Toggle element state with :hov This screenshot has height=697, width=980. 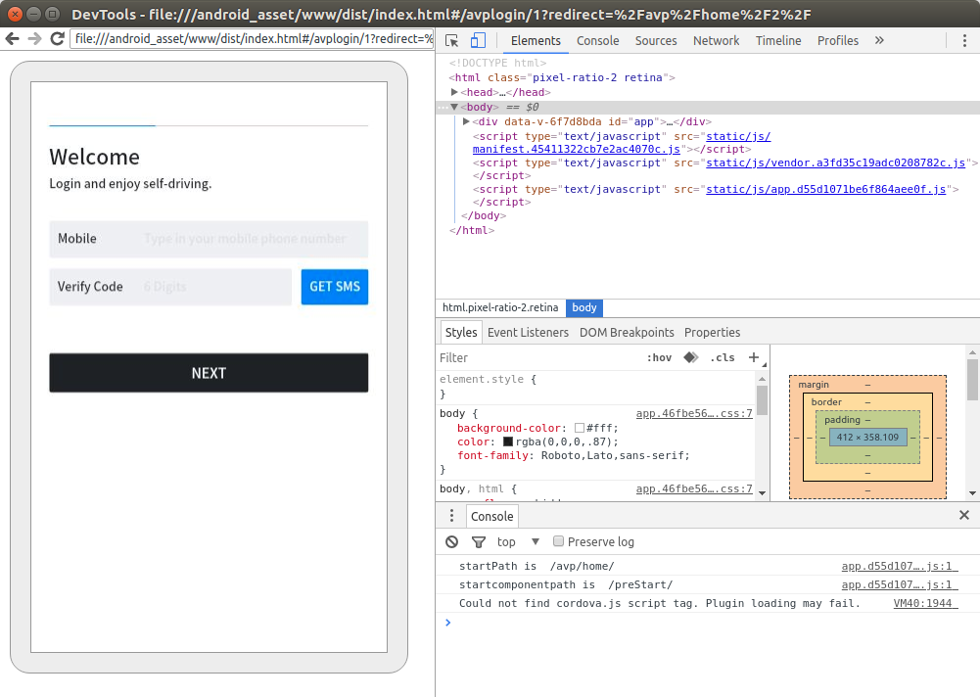pyautogui.click(x=659, y=357)
